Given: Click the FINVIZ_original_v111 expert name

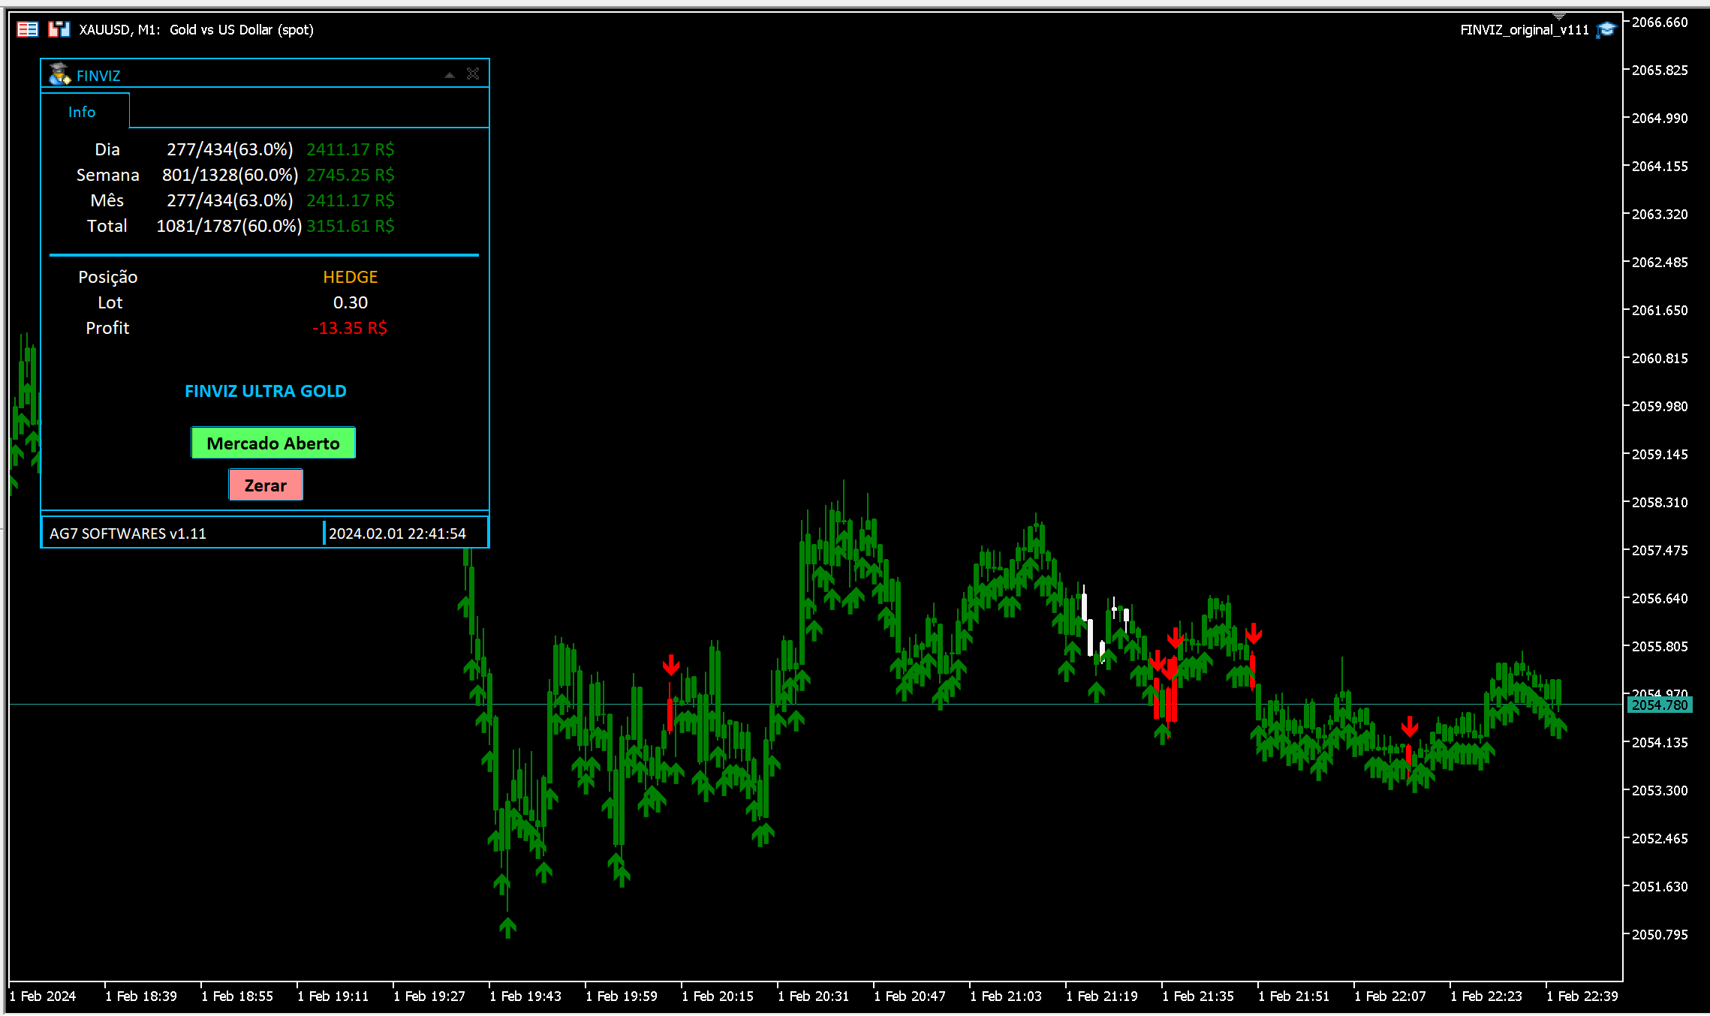Looking at the screenshot, I should tap(1525, 30).
